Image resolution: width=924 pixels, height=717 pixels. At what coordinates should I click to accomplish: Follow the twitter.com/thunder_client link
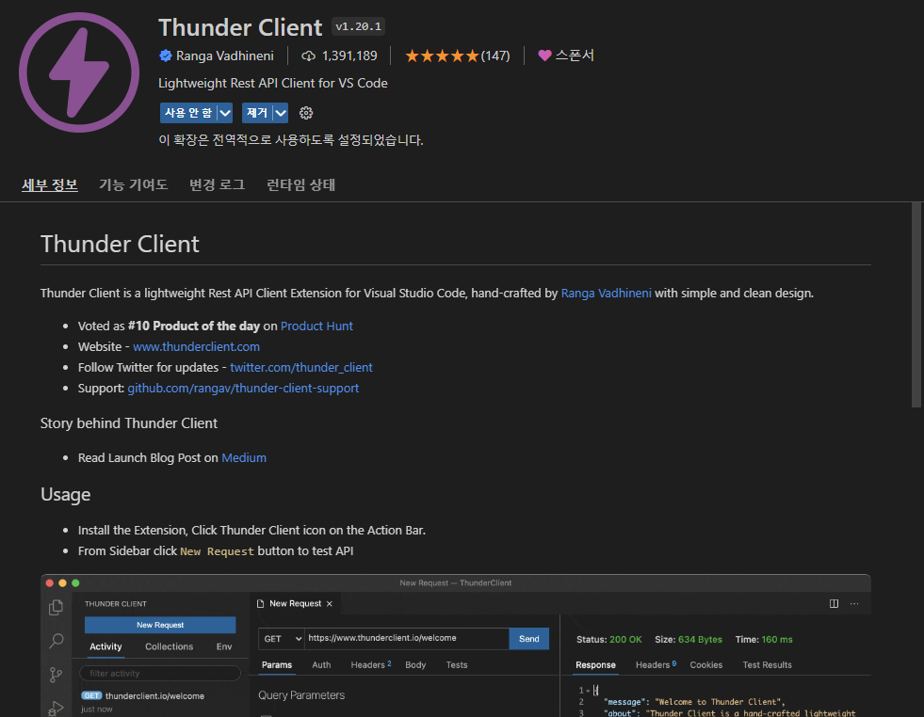point(300,367)
